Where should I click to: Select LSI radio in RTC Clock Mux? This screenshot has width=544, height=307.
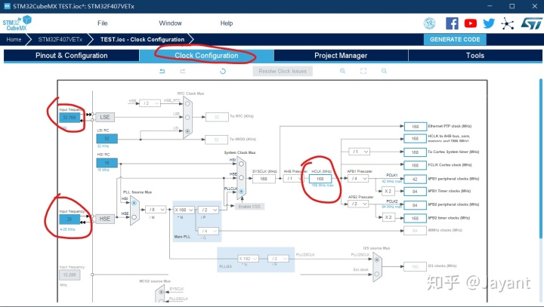coord(187,131)
